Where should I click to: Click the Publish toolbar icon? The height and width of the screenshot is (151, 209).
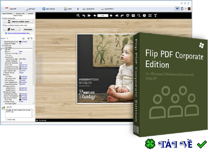click(x=65, y=9)
